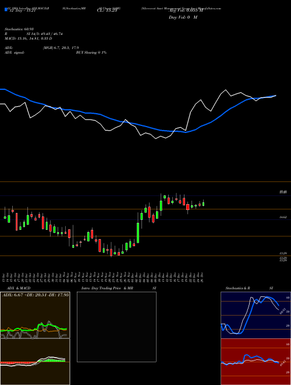Click the last green candlestick on chart

click(x=203, y=204)
